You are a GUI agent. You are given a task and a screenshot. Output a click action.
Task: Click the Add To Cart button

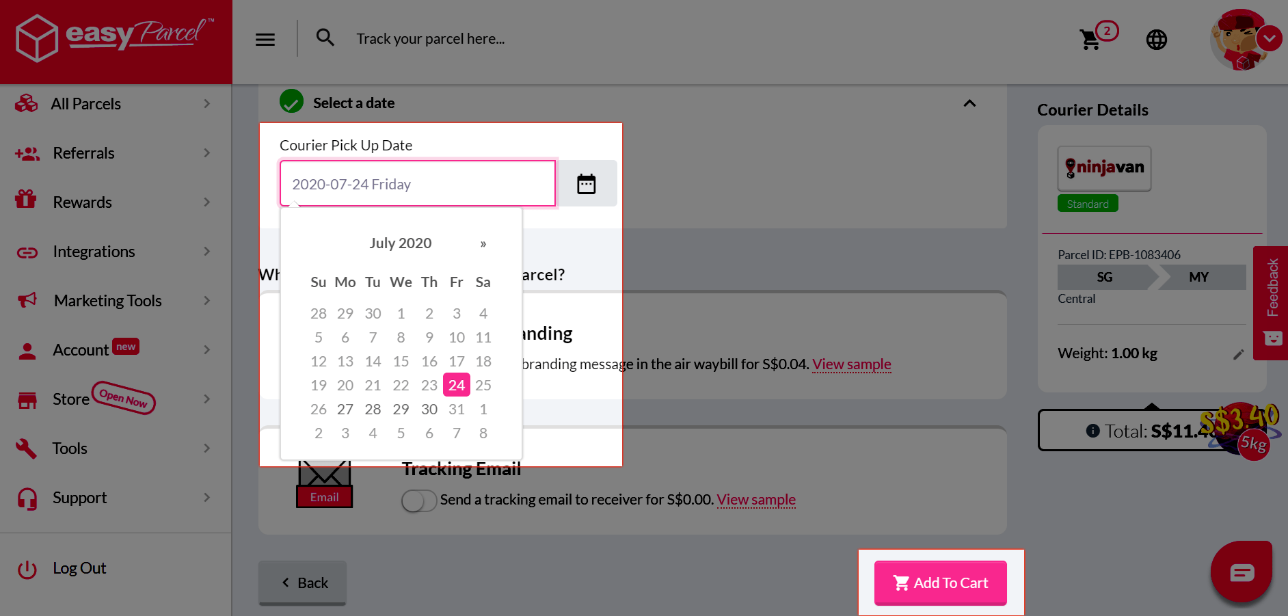point(940,583)
